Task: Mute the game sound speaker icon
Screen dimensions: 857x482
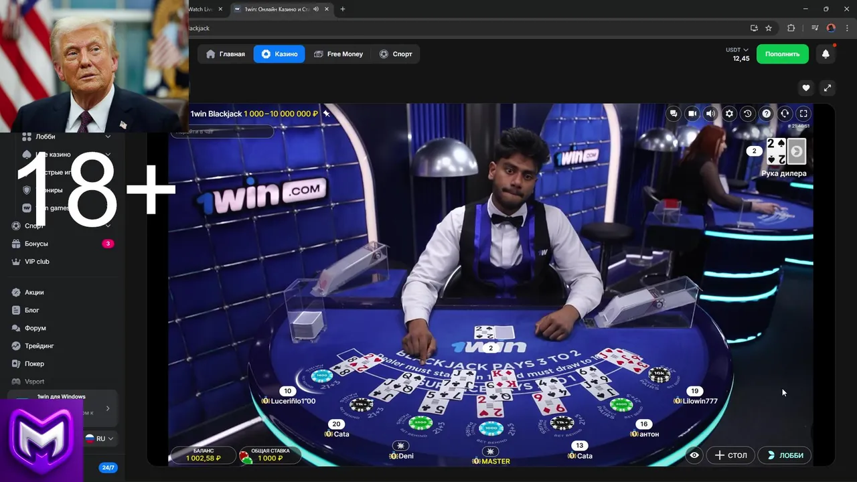Action: (x=711, y=114)
